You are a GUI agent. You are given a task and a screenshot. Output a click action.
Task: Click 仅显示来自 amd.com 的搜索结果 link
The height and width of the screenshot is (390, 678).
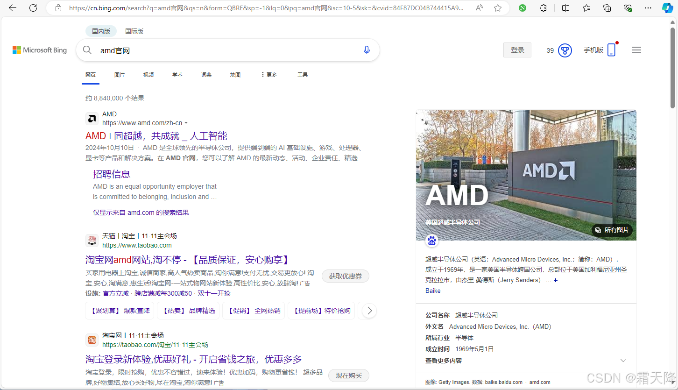pyautogui.click(x=141, y=213)
